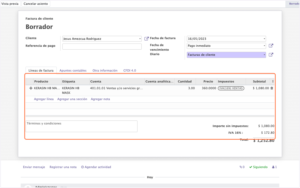Click Agregar nota link

tap(100, 99)
